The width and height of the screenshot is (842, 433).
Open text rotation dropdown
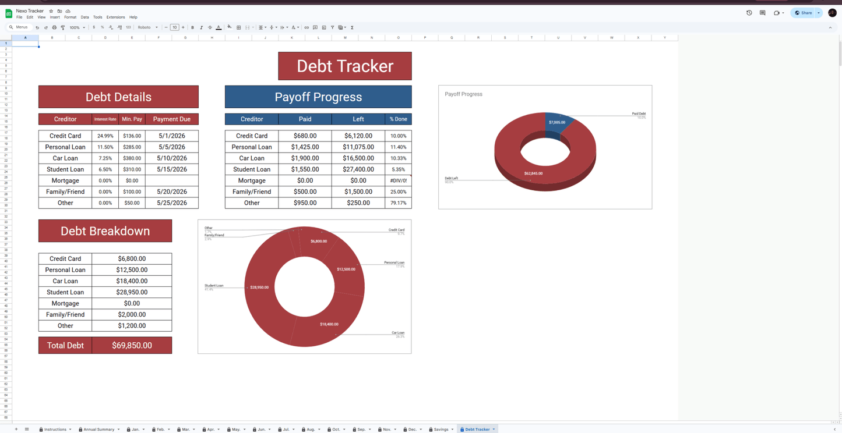[295, 27]
